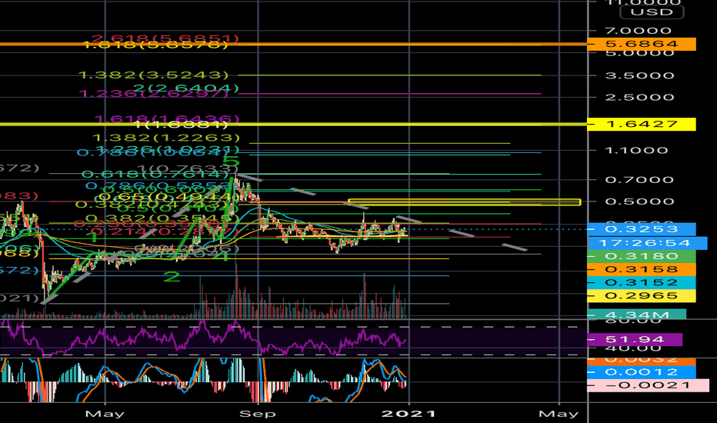Select the thick orange horizontal line at 5.6864
717x423 pixels.
pyautogui.click(x=293, y=45)
